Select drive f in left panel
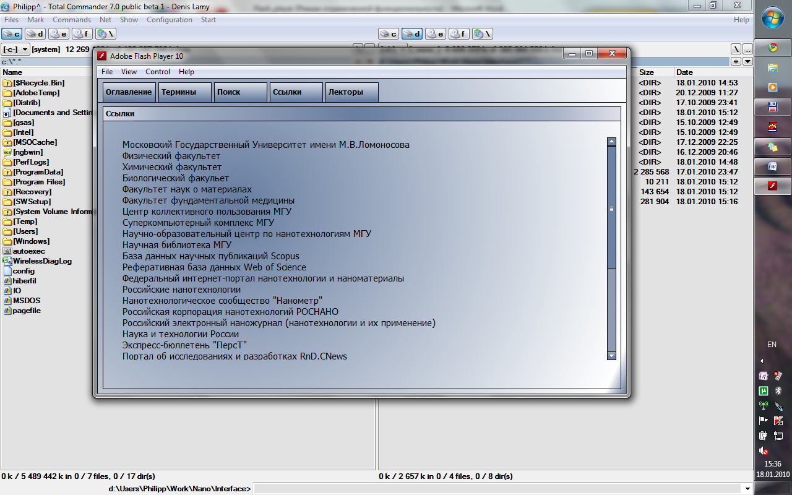792x495 pixels. pos(82,34)
